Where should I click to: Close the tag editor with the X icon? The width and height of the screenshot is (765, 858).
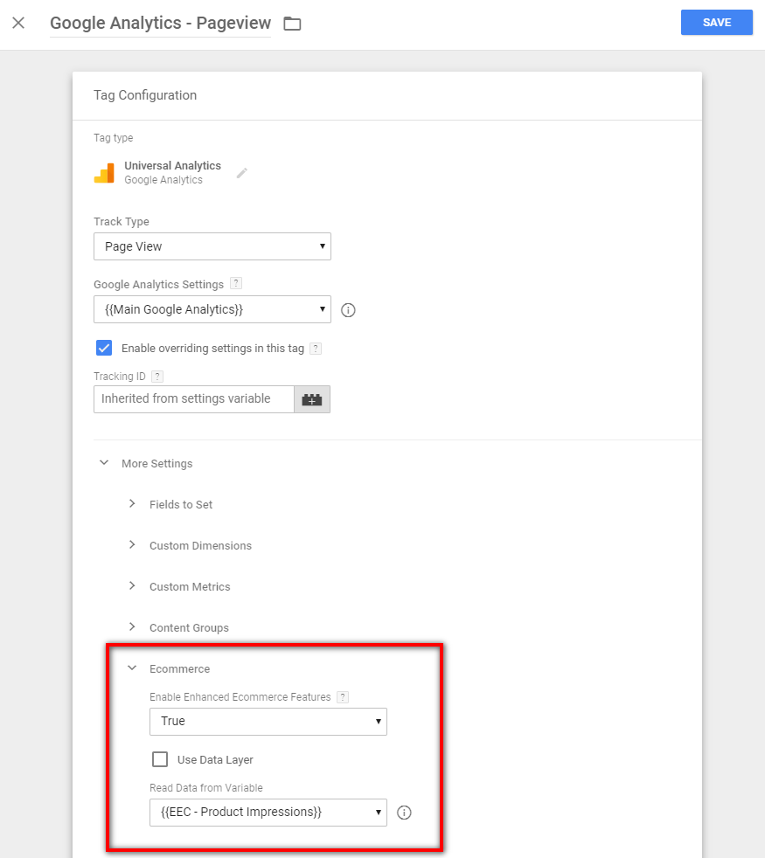pos(18,23)
